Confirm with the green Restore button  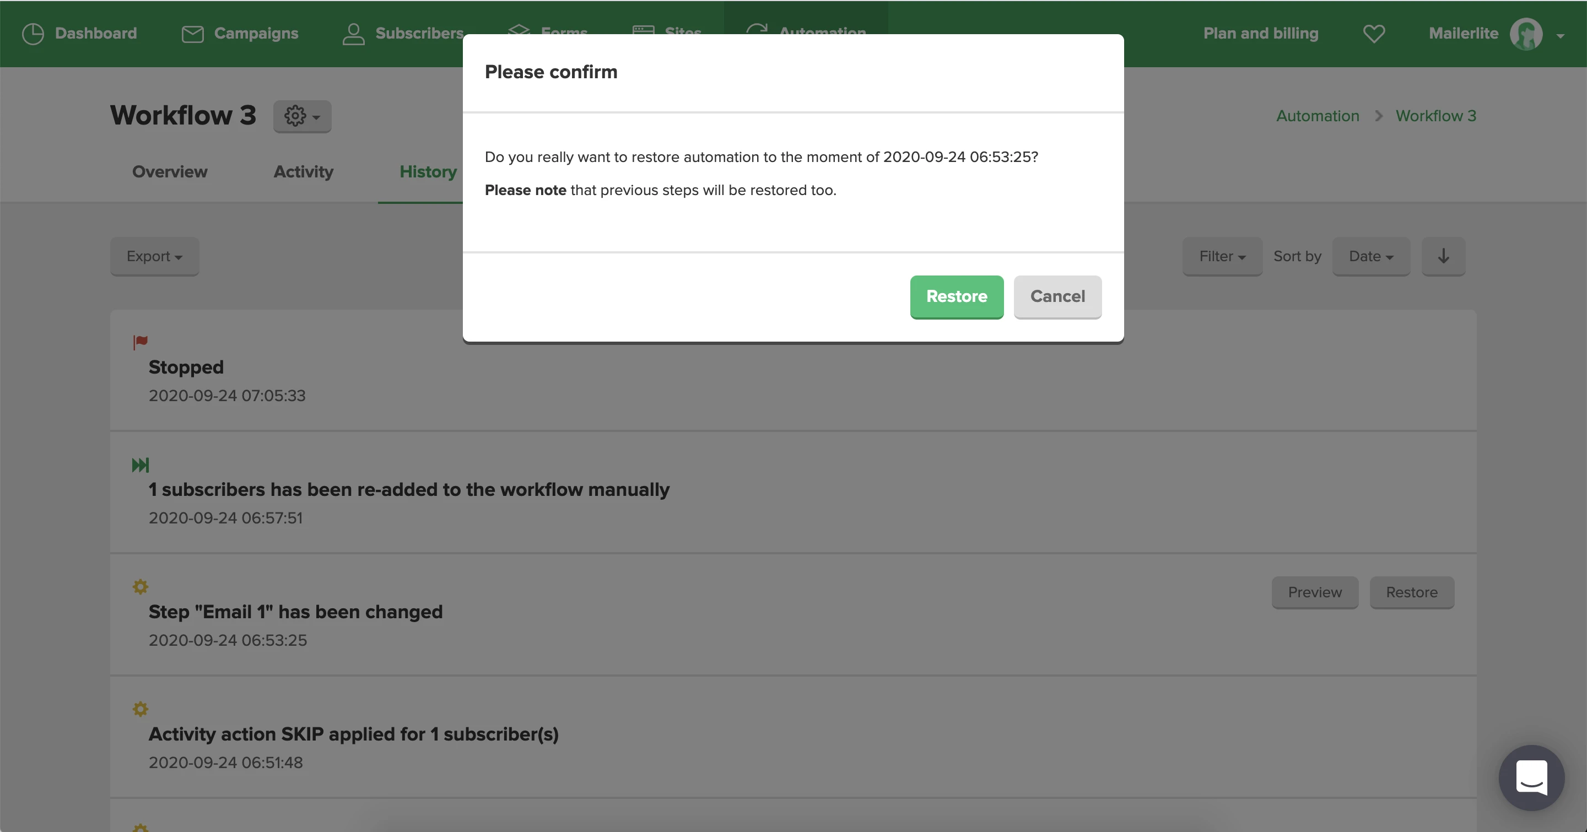click(956, 296)
